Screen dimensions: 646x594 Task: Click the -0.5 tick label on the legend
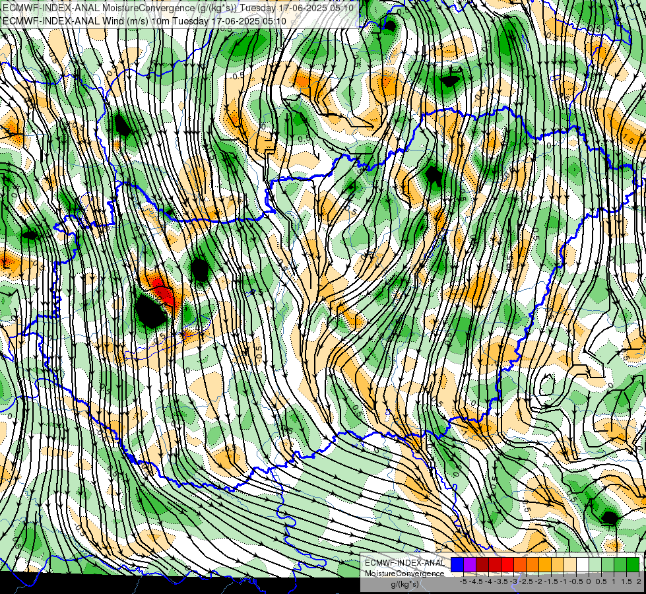click(576, 581)
